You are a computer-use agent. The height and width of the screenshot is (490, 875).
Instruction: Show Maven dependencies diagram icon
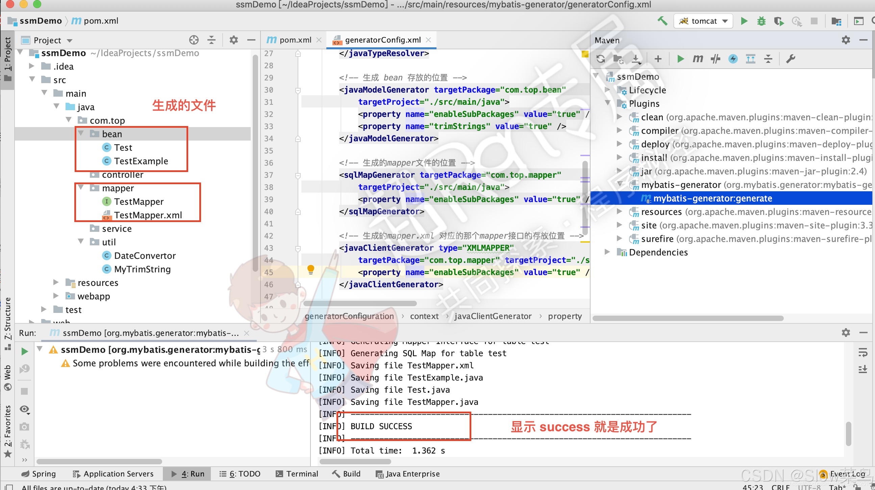(x=751, y=59)
